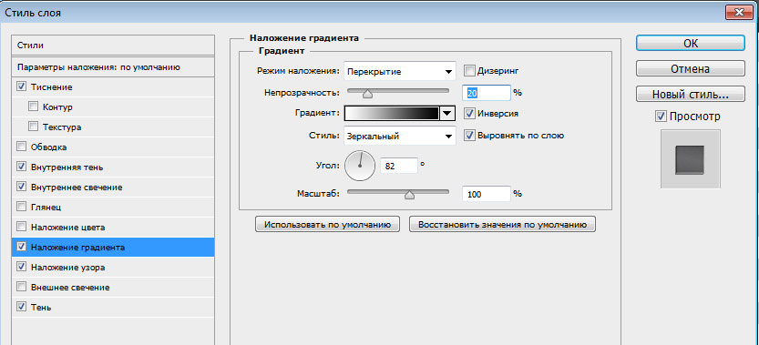Click Использовать по умолчанию button
Screen dimensions: 759x345
[x=327, y=225]
